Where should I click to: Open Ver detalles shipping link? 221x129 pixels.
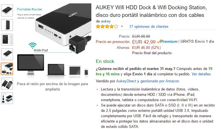point(201,74)
